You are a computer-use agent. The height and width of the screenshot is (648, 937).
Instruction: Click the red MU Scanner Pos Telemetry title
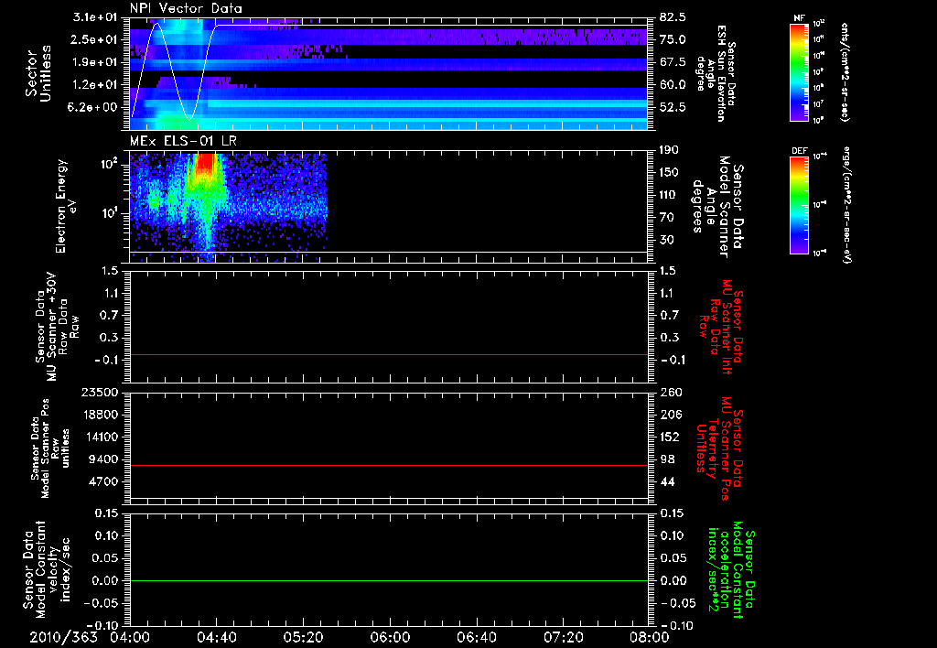(719, 448)
